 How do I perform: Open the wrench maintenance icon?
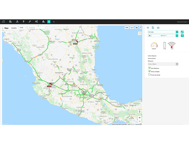[30, 21]
